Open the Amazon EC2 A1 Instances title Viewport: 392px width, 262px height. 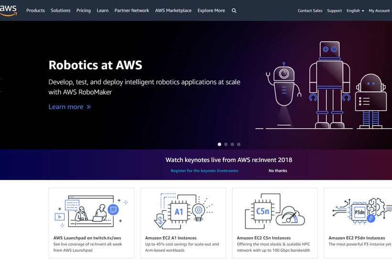click(x=171, y=238)
